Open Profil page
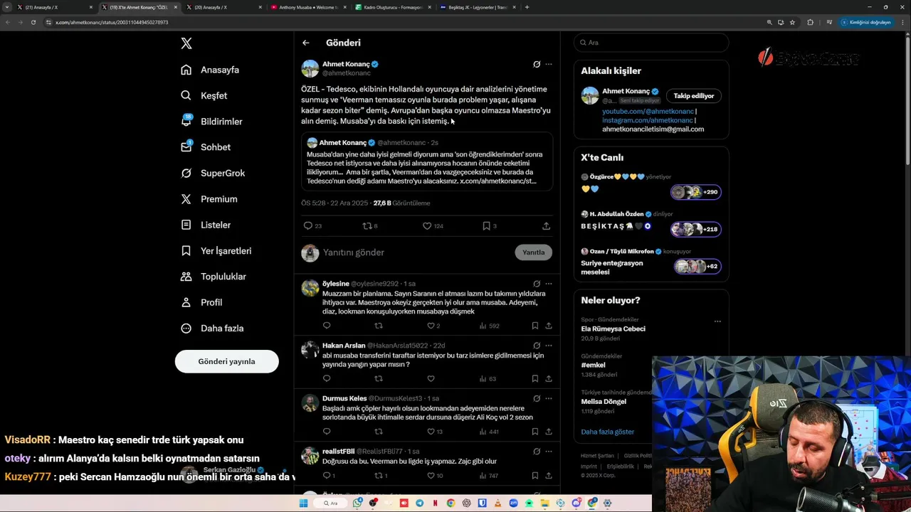 pos(201,302)
